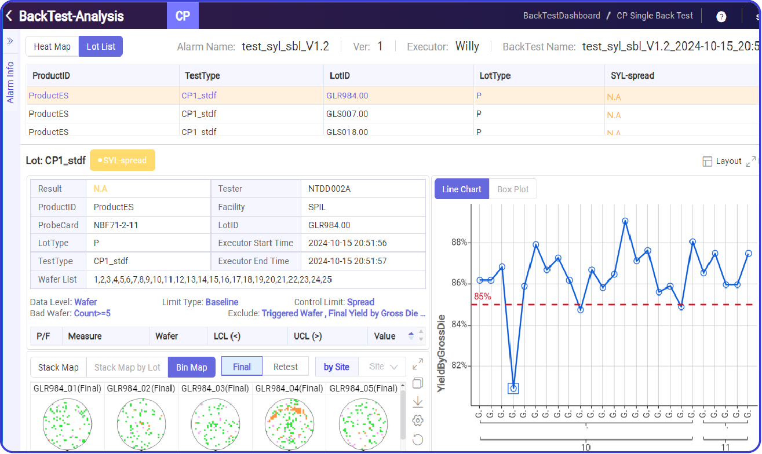Expand the bin map panel to fullscreen
The image size is (762, 454).
tap(418, 364)
